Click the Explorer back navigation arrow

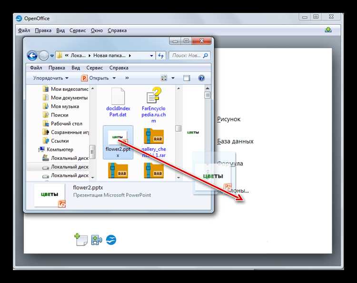point(32,56)
